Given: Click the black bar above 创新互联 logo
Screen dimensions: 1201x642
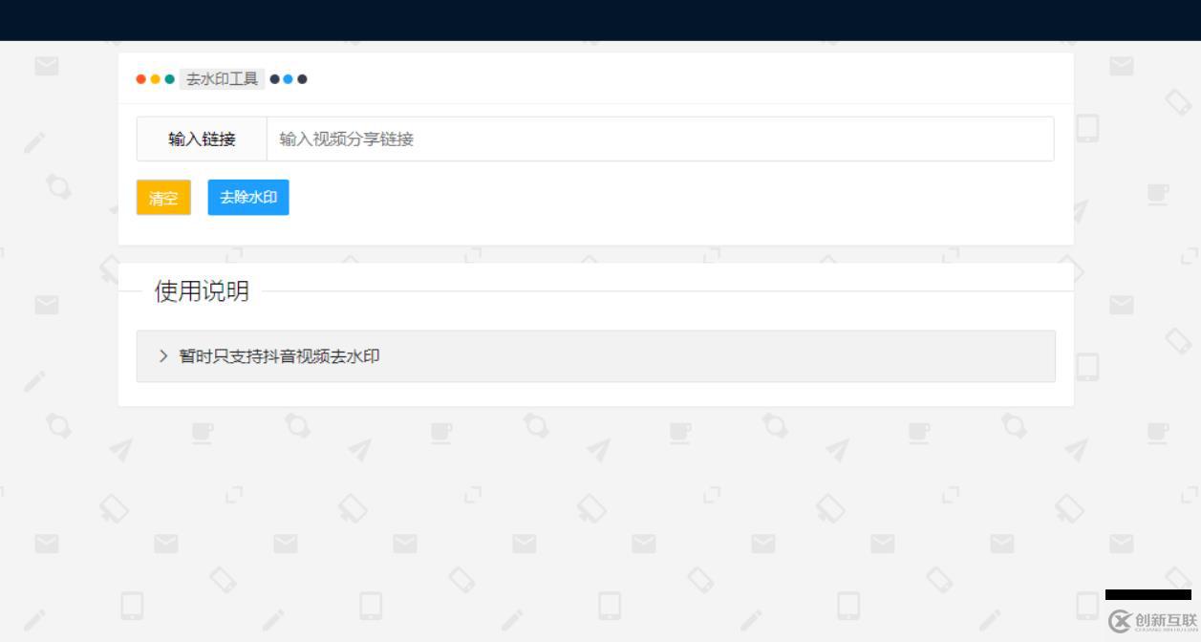Looking at the screenshot, I should [x=1148, y=594].
